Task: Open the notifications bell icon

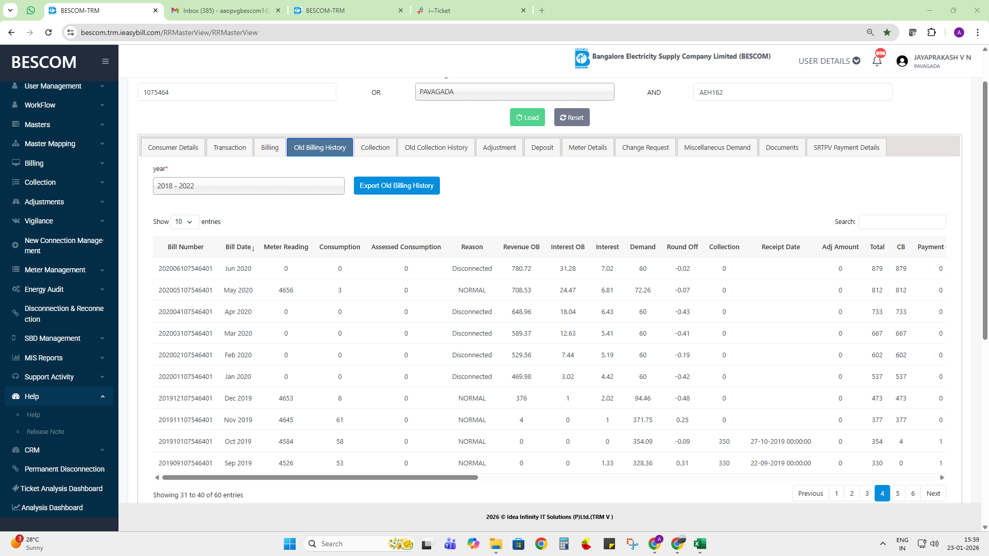Action: click(877, 61)
